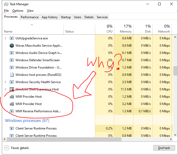Click the Waves MaxxAudio Service icon

coord(12,46)
